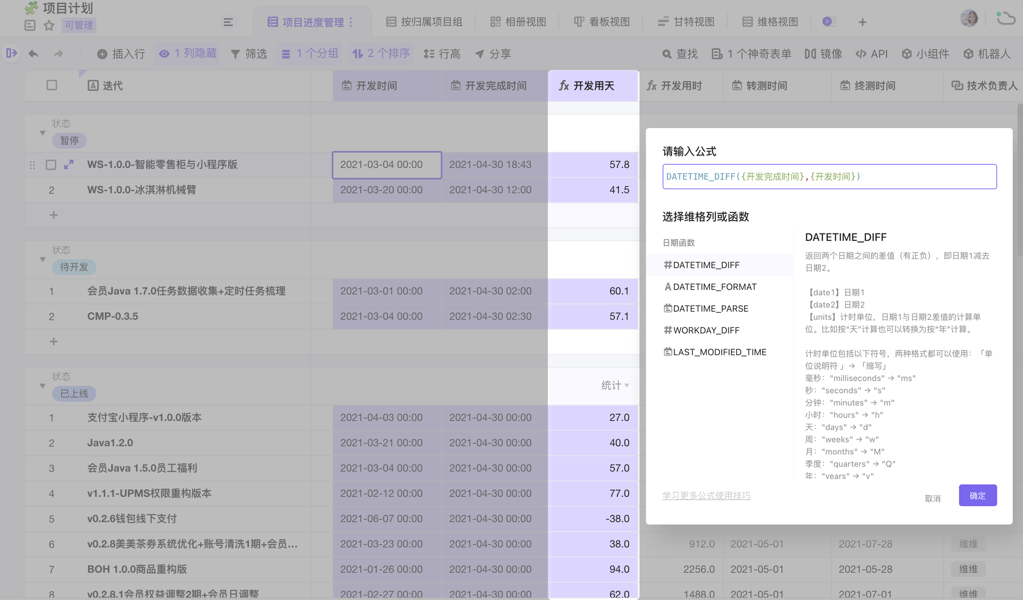
Task: Confirm the formula with 确定 button
Action: tap(977, 495)
